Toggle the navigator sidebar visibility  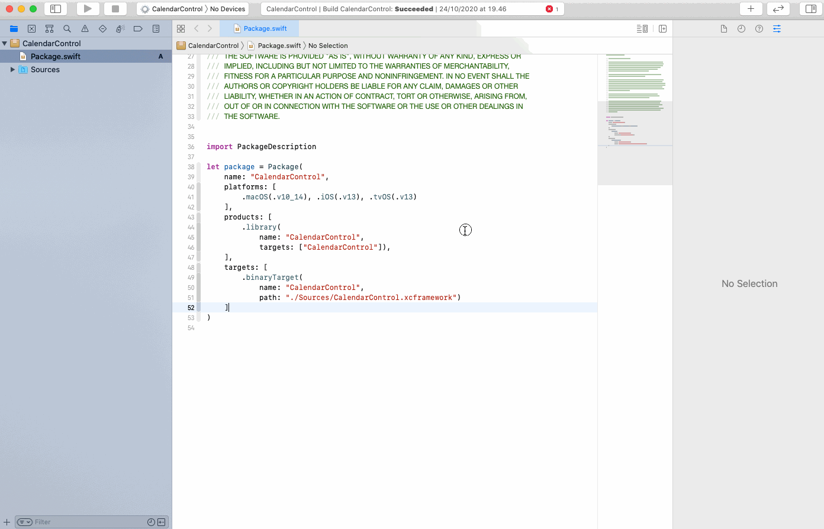point(56,9)
